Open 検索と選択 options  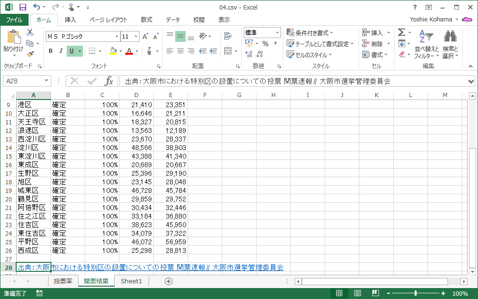pyautogui.click(x=450, y=44)
